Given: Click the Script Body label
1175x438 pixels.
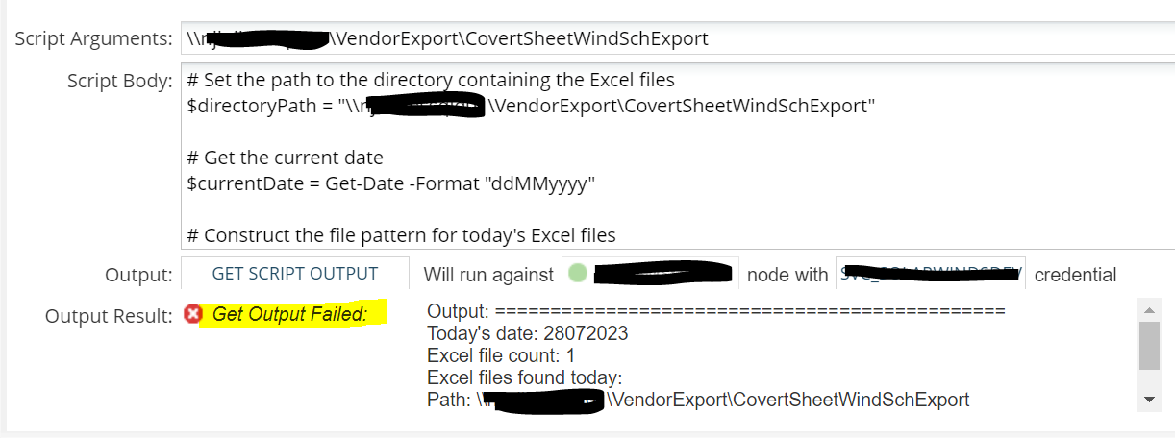Looking at the screenshot, I should point(119,81).
